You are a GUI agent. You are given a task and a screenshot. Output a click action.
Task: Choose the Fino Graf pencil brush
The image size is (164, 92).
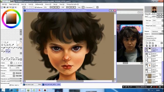tap(3, 59)
